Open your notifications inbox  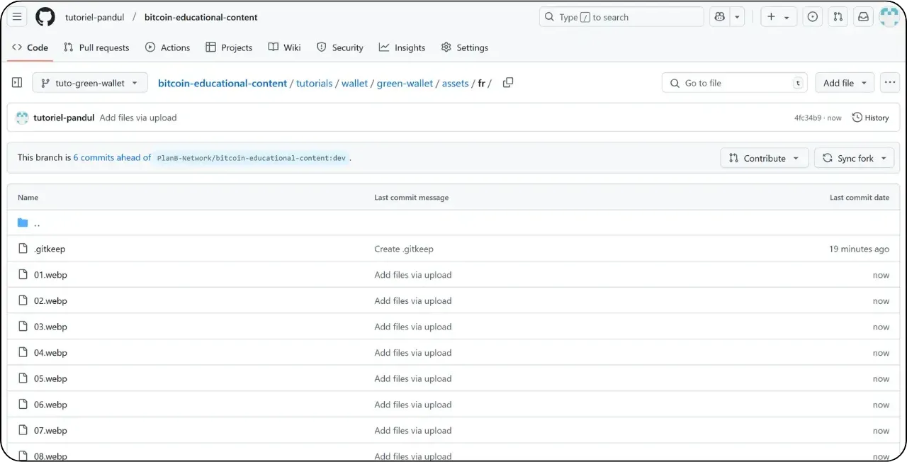(863, 16)
